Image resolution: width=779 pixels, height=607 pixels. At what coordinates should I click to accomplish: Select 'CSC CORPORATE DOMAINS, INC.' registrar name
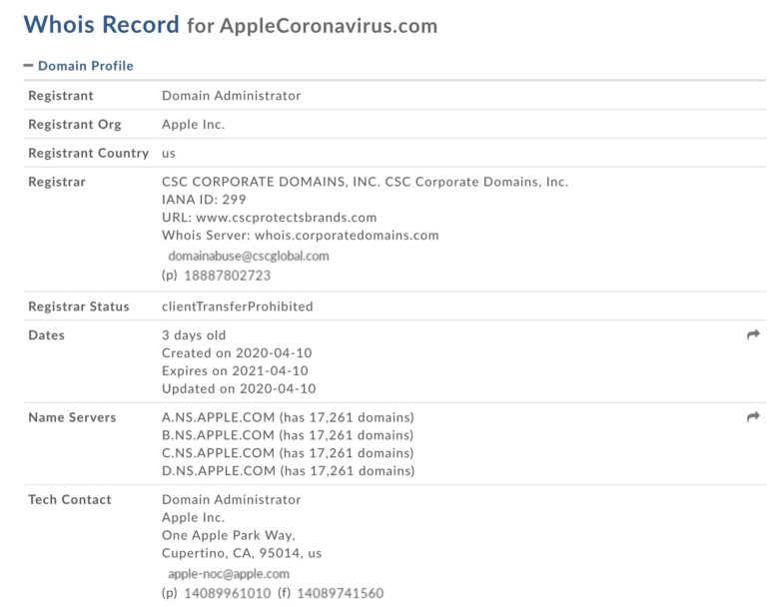[x=271, y=182]
